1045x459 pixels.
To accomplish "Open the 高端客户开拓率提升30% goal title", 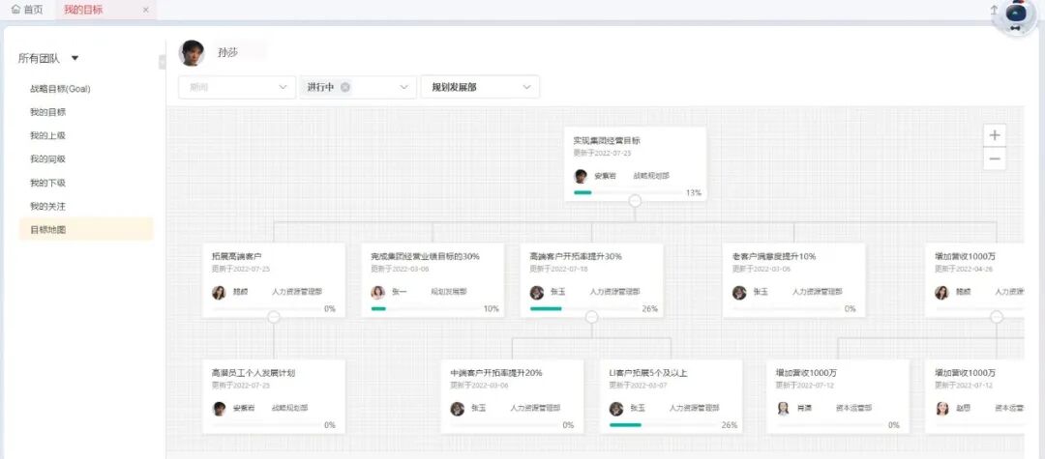I will coord(576,256).
